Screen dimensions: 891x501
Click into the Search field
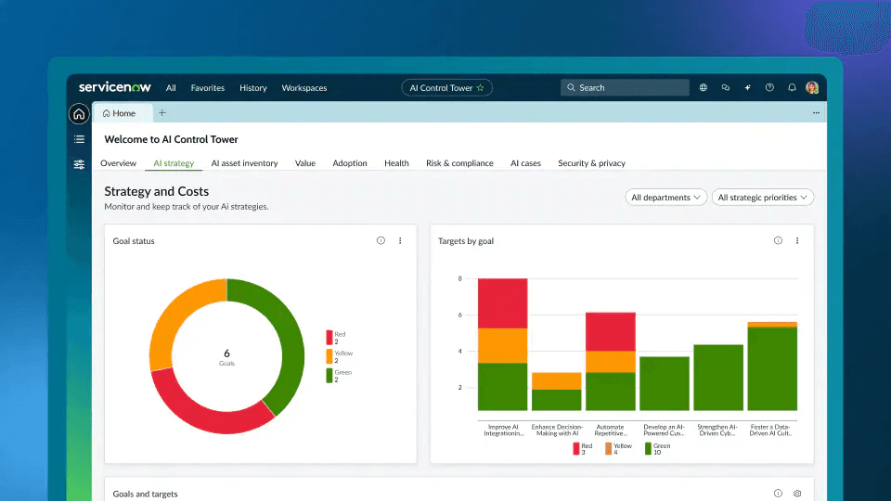pos(625,87)
